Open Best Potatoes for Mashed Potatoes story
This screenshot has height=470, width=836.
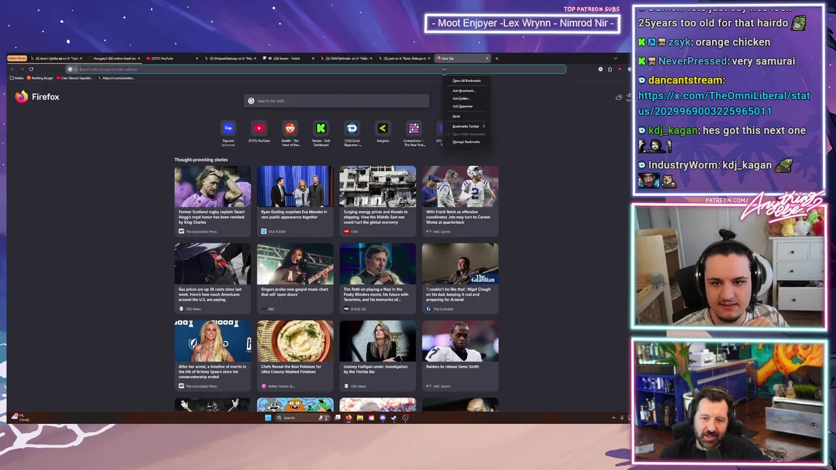[x=295, y=356]
